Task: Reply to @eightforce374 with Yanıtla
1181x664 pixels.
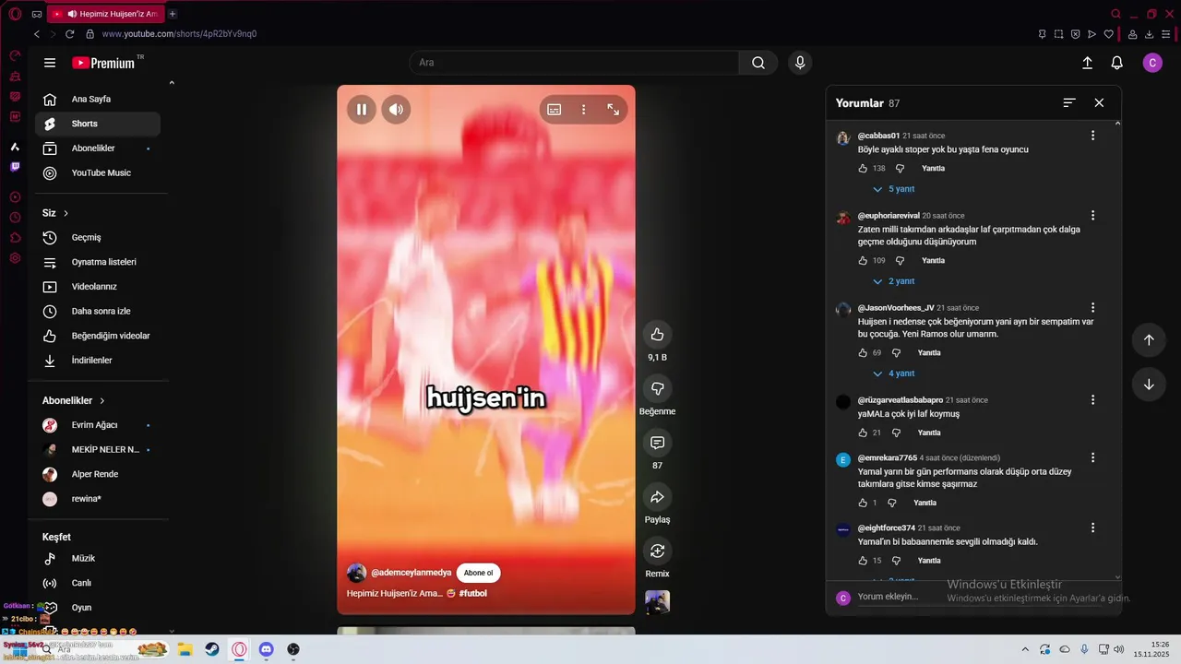Action: (929, 561)
